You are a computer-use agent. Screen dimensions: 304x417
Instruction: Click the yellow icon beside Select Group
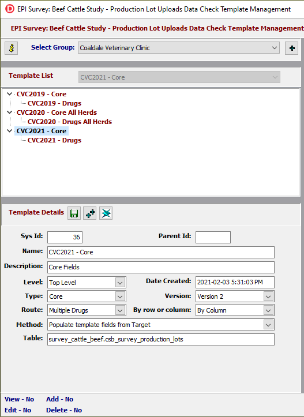[11, 48]
